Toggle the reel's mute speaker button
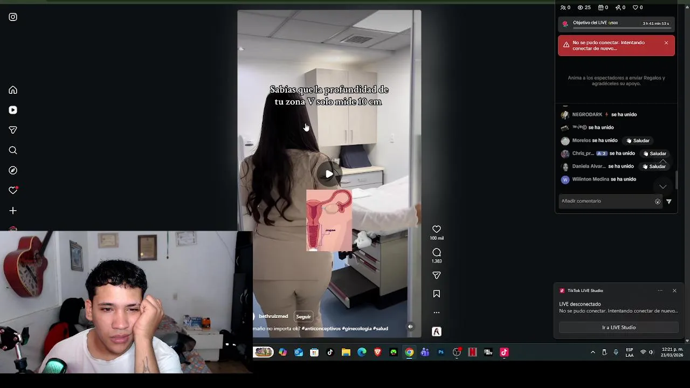Screen dimensions: 690x388 (410, 327)
